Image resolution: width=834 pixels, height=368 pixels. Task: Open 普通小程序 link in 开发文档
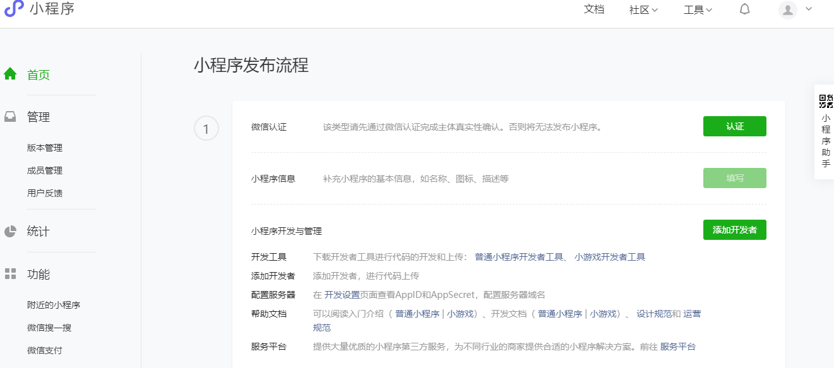point(560,314)
